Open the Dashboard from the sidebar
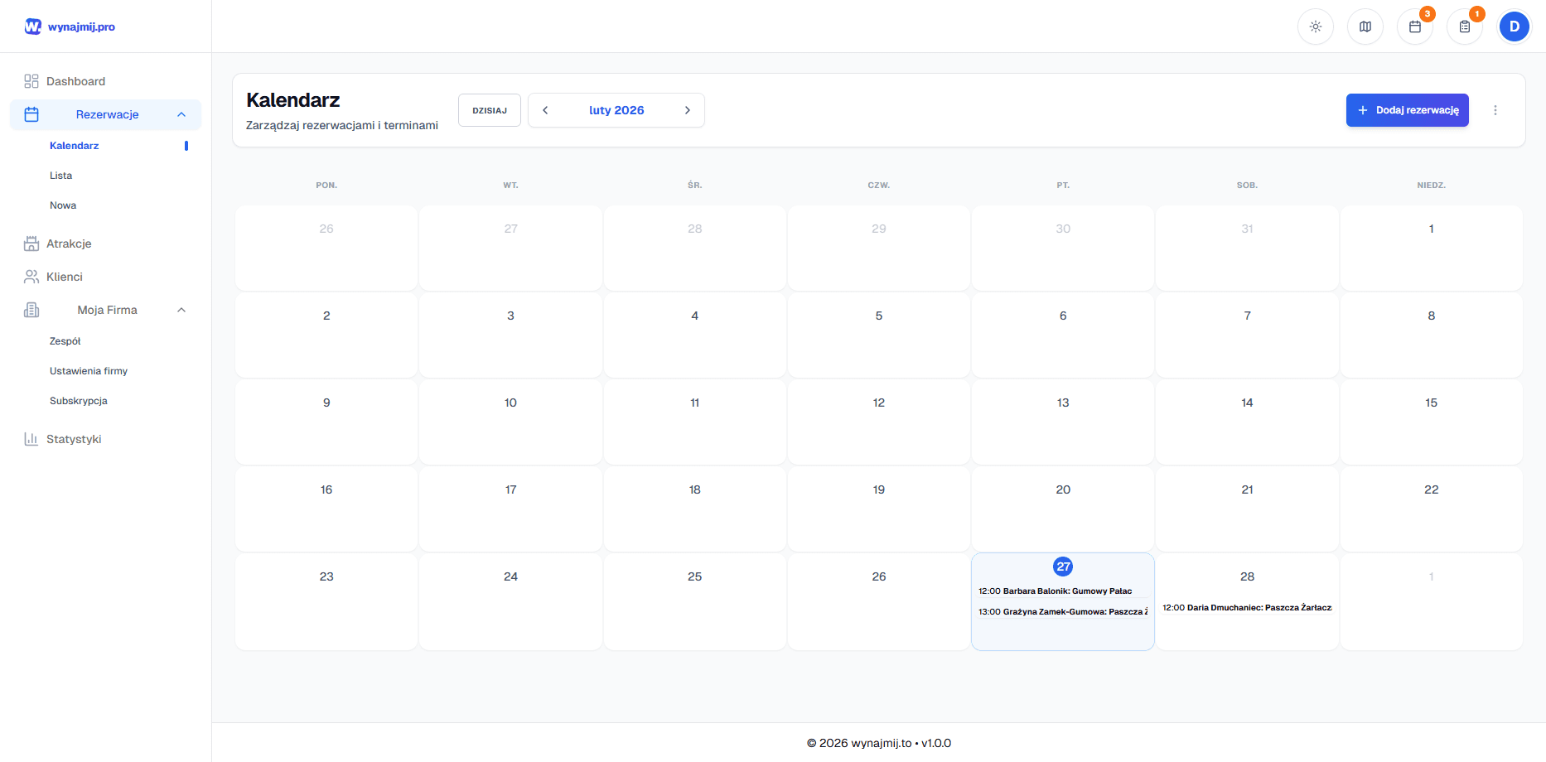 click(75, 81)
